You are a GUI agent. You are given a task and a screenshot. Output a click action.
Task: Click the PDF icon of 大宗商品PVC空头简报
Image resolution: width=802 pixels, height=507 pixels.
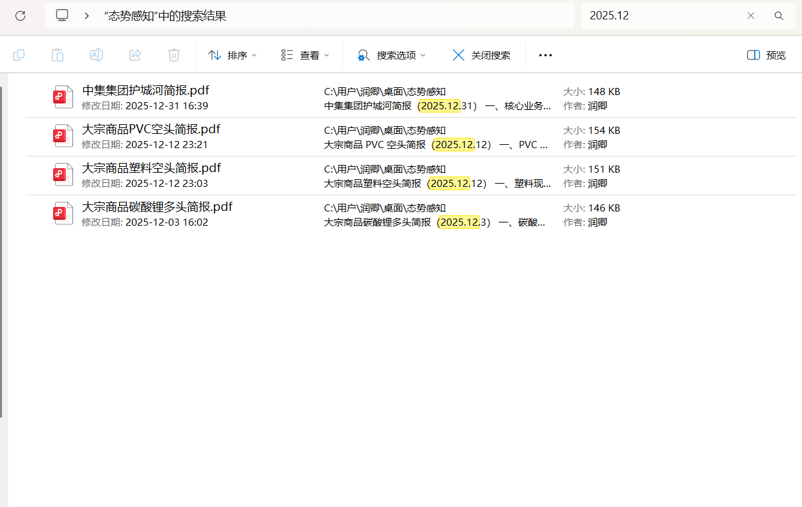point(63,136)
